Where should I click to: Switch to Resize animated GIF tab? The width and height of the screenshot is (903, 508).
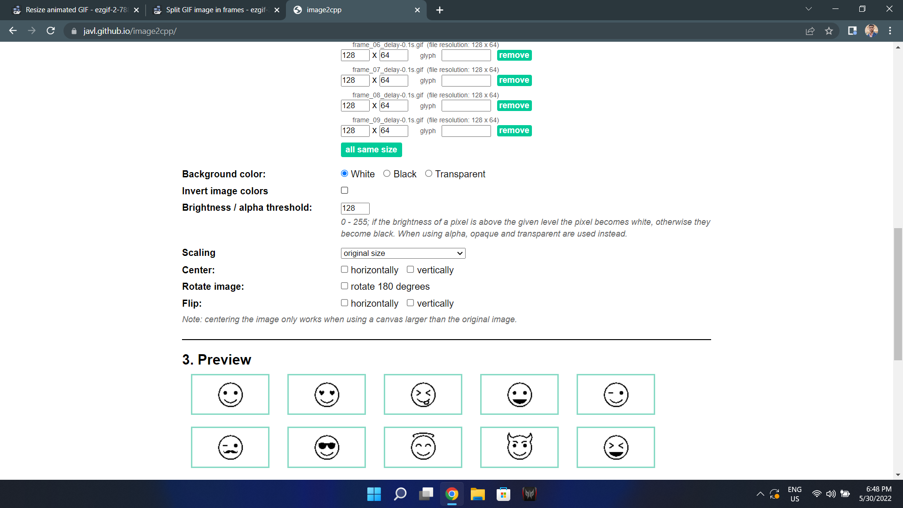click(x=75, y=10)
